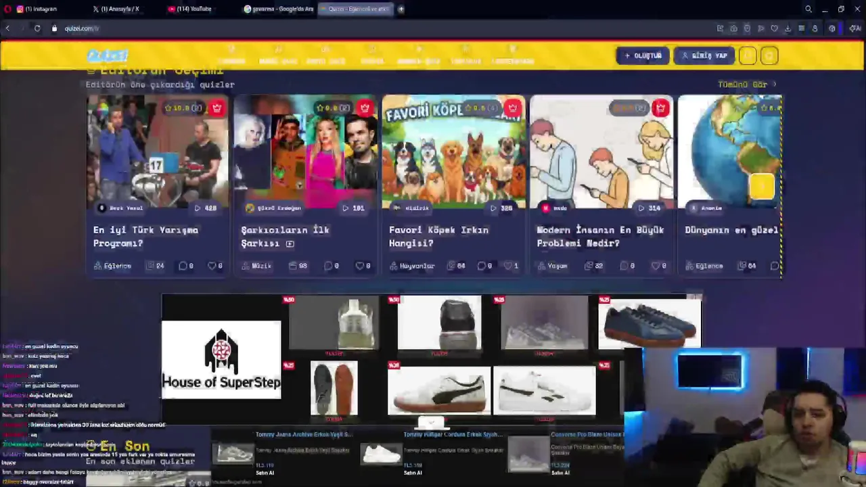Click the yellow floating button on globe card
866x487 pixels.
click(762, 187)
